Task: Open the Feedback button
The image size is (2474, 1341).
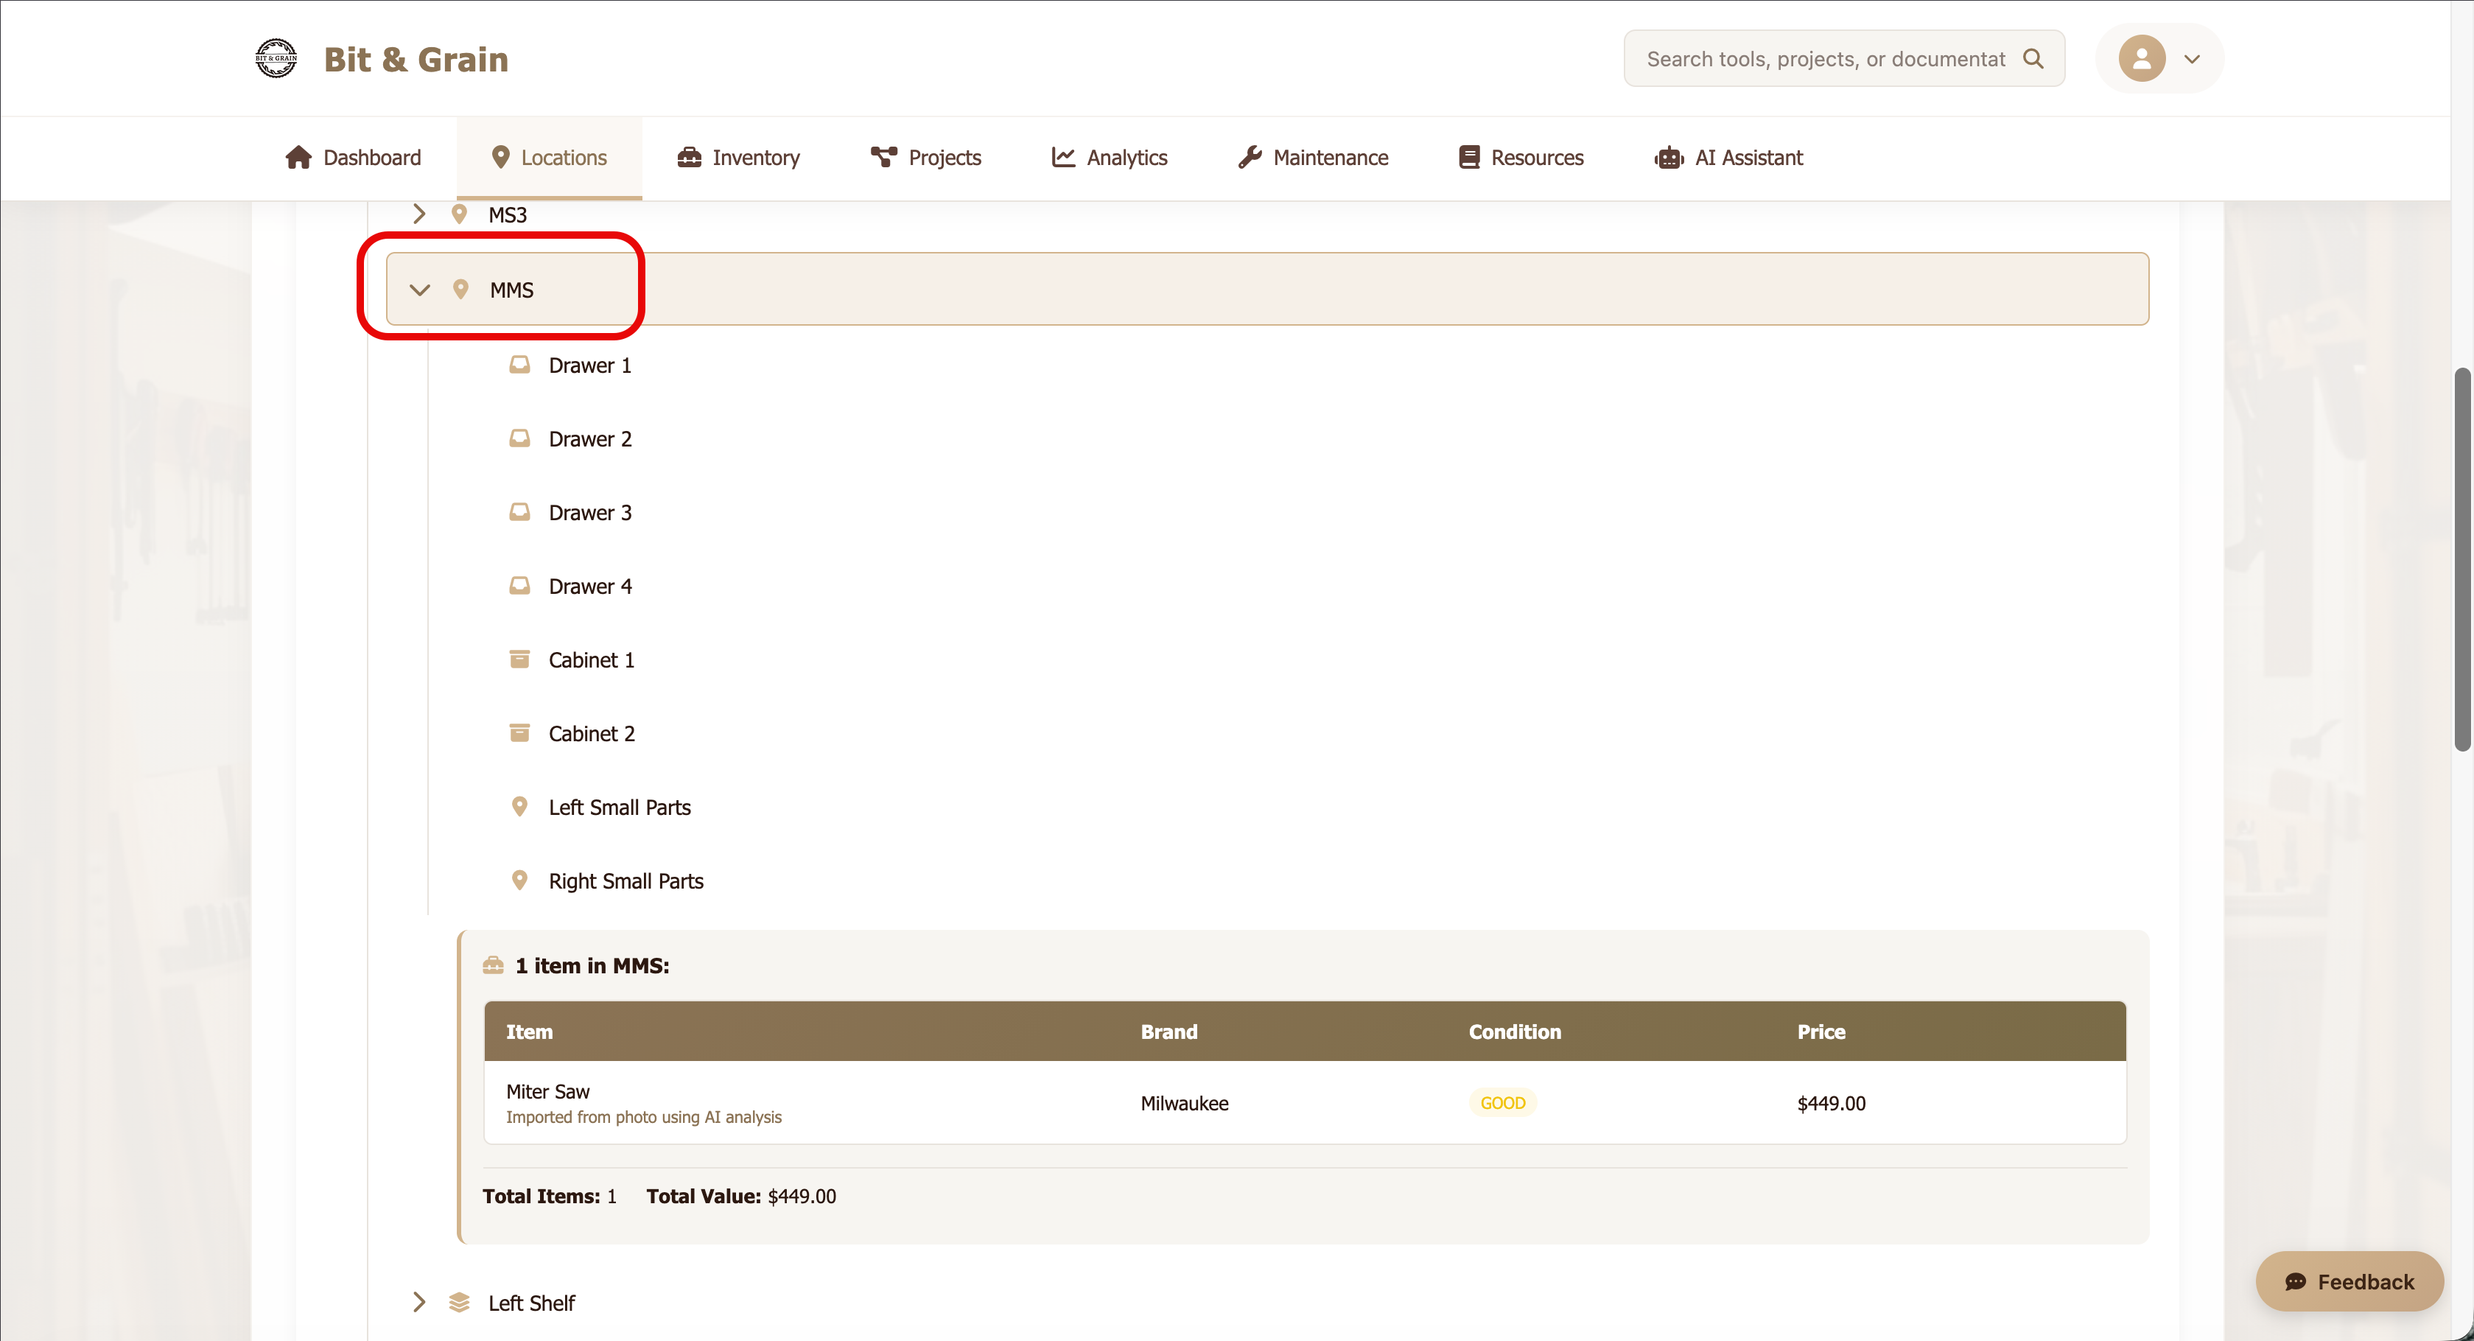Action: (x=2349, y=1281)
